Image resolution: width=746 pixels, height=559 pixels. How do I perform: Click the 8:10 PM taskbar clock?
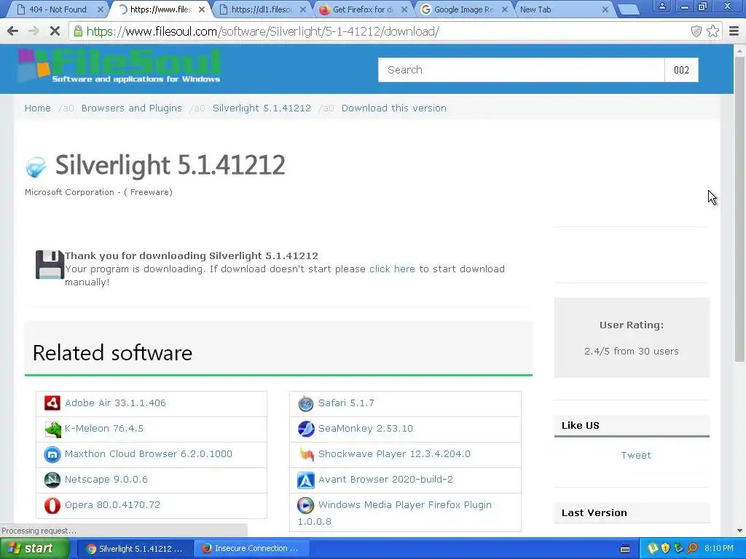(x=719, y=549)
